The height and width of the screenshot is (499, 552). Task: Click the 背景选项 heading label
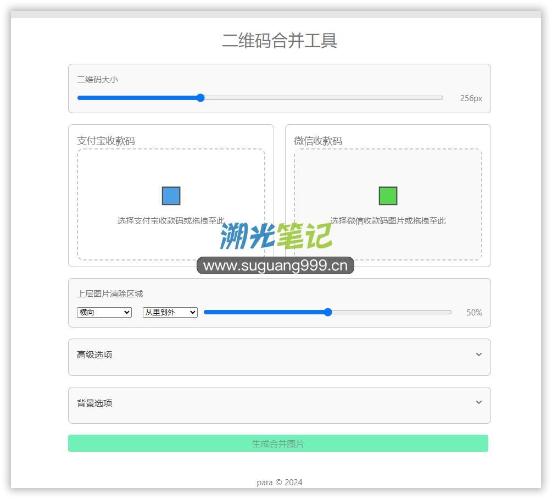tap(94, 403)
